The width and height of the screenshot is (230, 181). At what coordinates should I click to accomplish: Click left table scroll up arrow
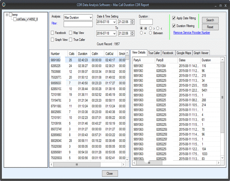(x=127, y=53)
